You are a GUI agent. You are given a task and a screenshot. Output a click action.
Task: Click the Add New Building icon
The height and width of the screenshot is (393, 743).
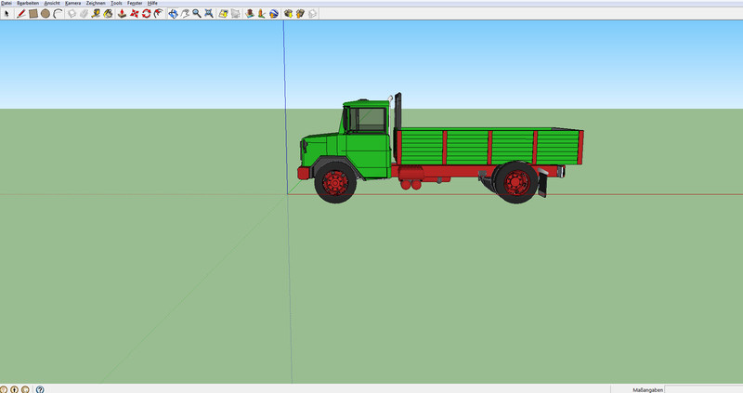click(250, 14)
